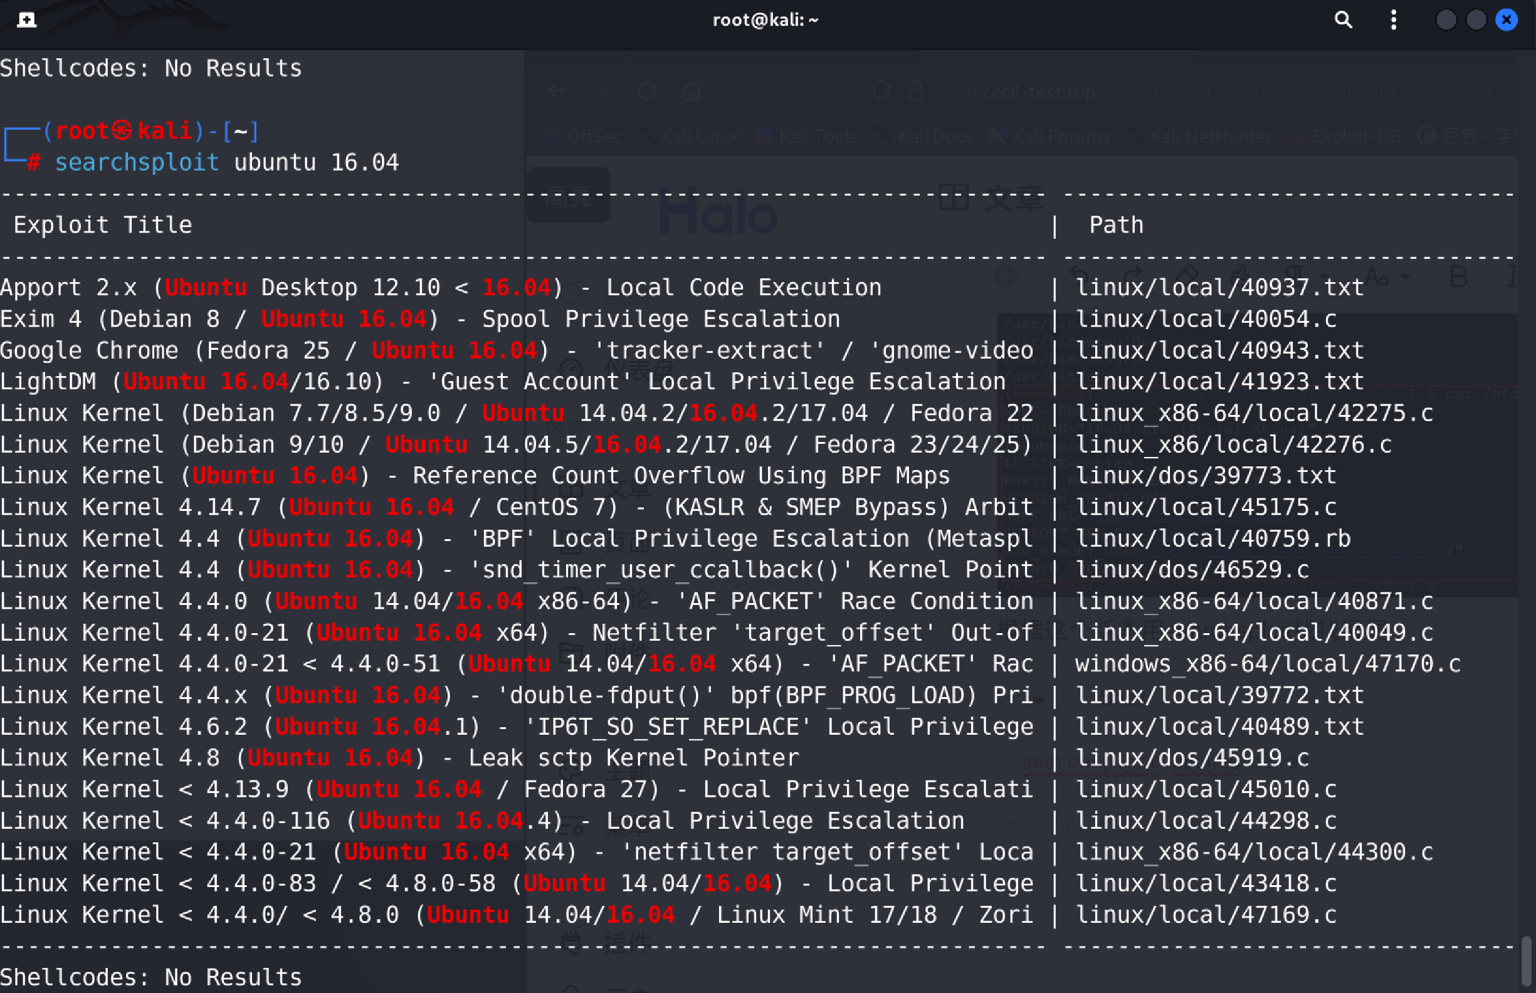Click path 'linux/local/45010.c'
The image size is (1536, 993).
coord(1206,790)
